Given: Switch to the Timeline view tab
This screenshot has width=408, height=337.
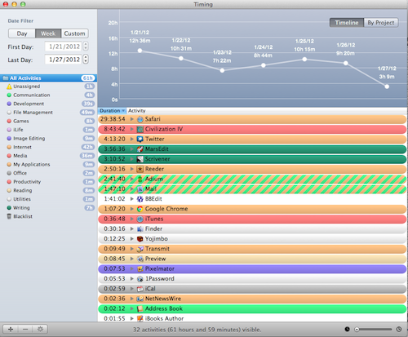Looking at the screenshot, I should (347, 23).
